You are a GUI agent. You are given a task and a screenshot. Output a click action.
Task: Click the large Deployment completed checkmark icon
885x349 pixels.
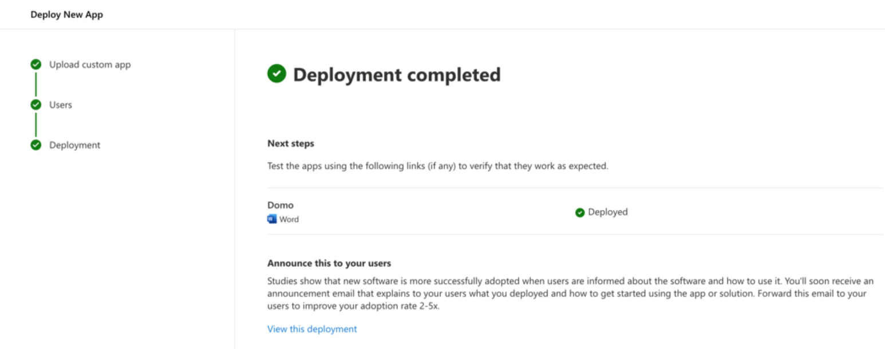point(276,73)
